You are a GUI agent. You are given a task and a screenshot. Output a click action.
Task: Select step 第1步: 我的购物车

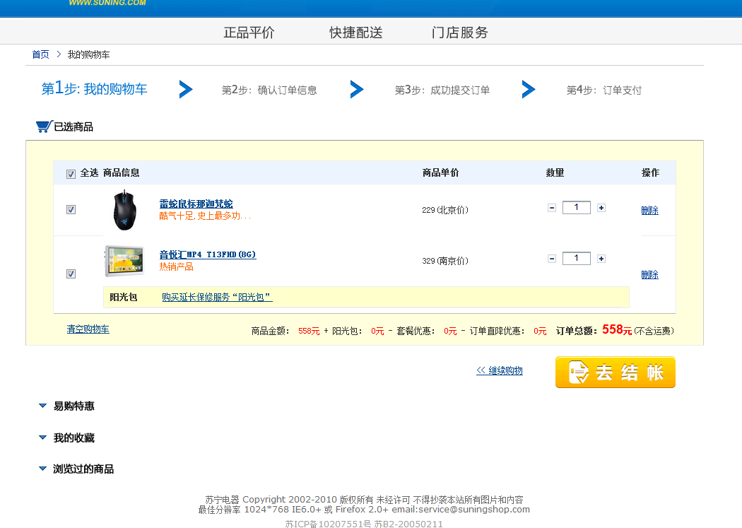[94, 88]
